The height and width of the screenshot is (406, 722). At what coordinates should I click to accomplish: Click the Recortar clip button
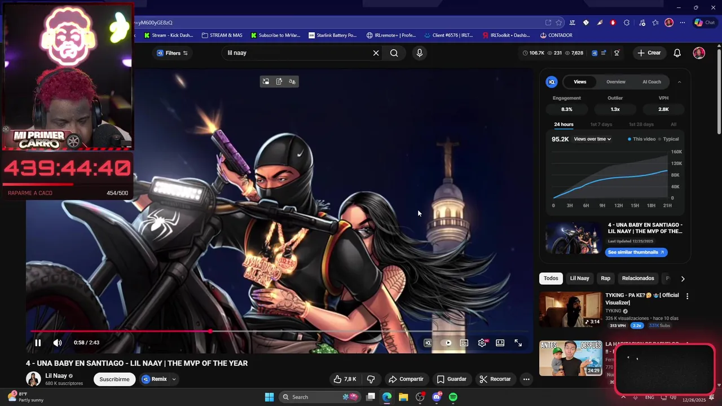495,379
